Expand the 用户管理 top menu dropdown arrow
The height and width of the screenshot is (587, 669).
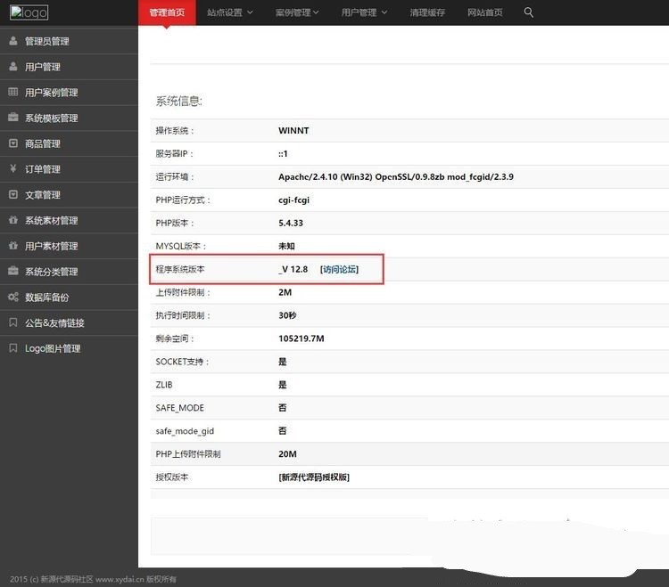point(384,12)
